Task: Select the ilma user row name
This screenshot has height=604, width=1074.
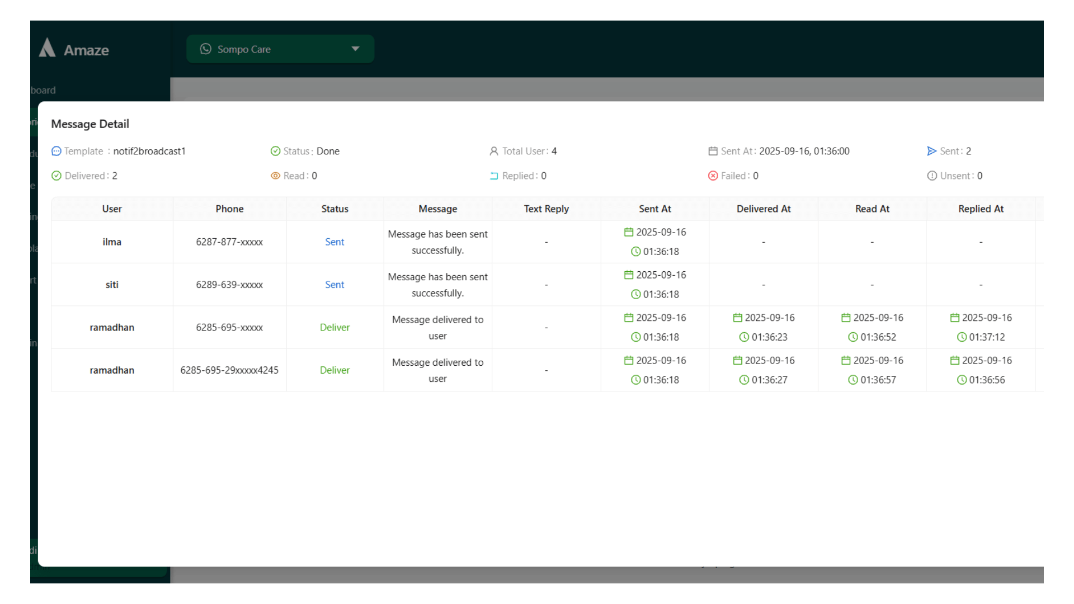Action: pyautogui.click(x=112, y=242)
